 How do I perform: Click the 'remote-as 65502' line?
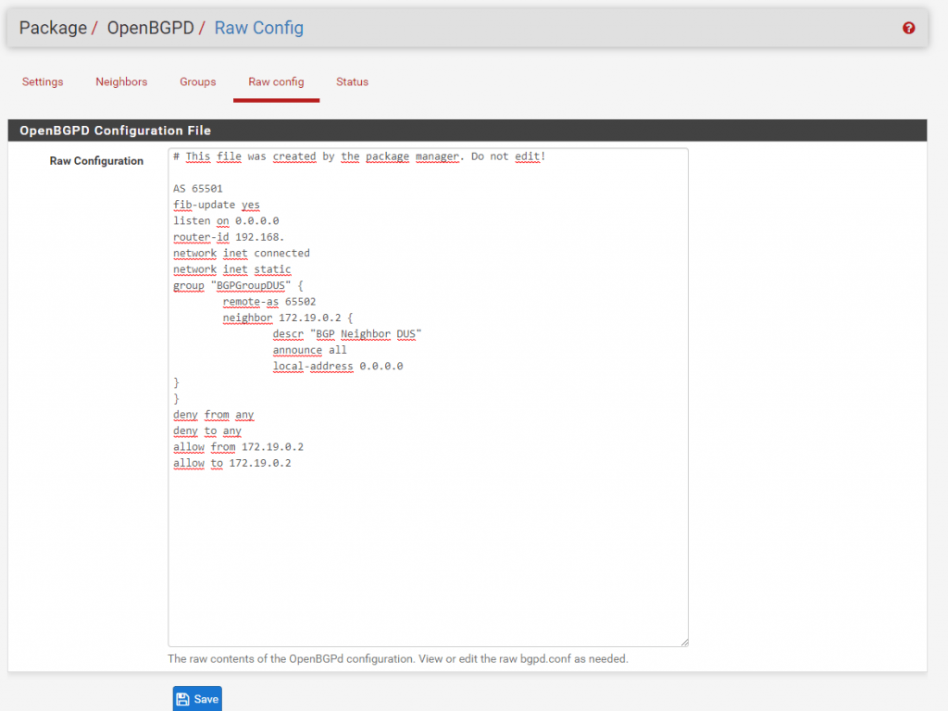click(269, 302)
